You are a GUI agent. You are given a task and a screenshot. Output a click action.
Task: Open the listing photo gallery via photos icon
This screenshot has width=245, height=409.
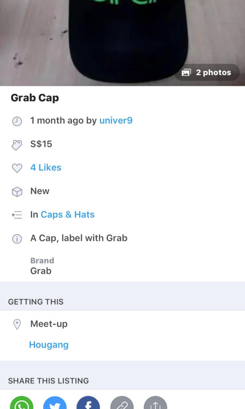pyautogui.click(x=186, y=72)
